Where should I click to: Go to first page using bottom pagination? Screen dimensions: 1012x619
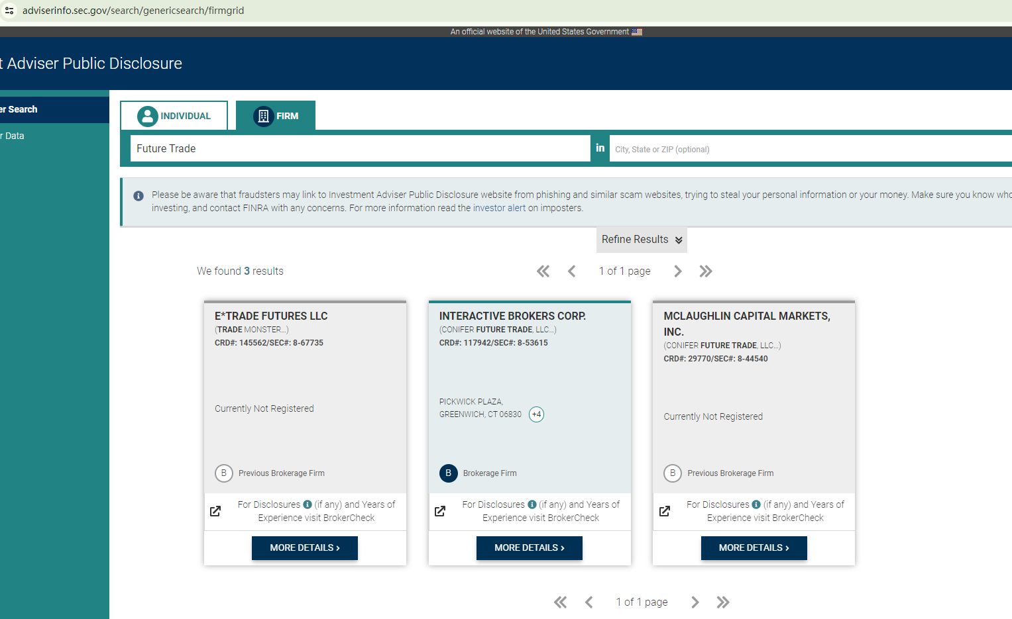tap(561, 602)
